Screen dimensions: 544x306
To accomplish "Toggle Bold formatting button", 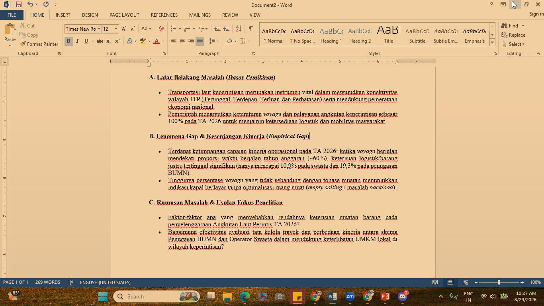I will click(68, 41).
